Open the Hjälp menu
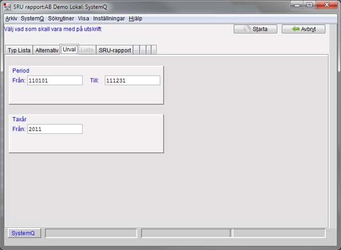This screenshot has height=250, width=341. point(136,18)
